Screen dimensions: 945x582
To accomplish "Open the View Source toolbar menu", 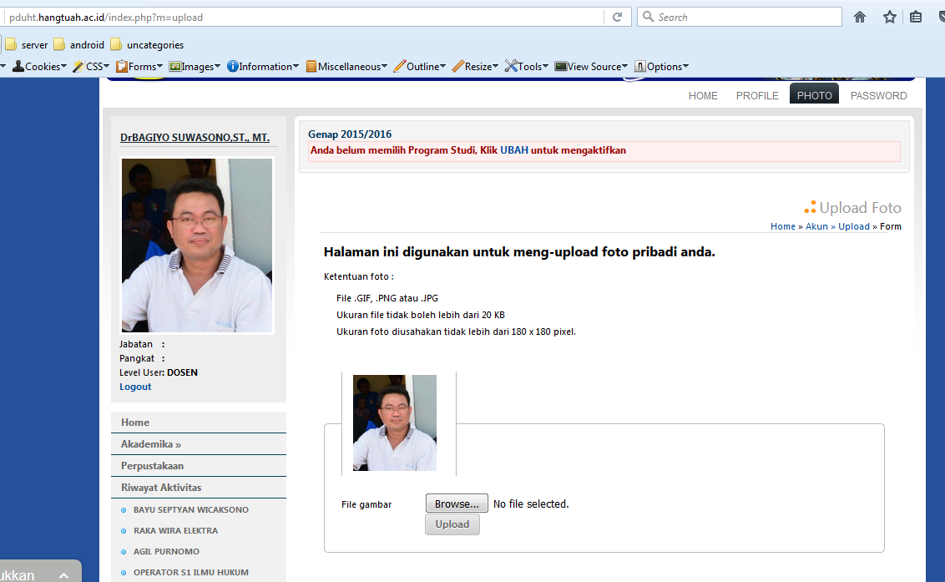I will [591, 66].
